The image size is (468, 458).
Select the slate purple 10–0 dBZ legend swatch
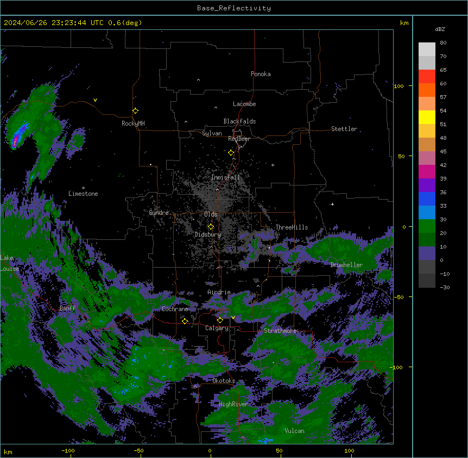427,253
